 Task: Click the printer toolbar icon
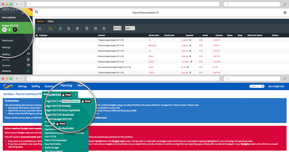[96, 29]
